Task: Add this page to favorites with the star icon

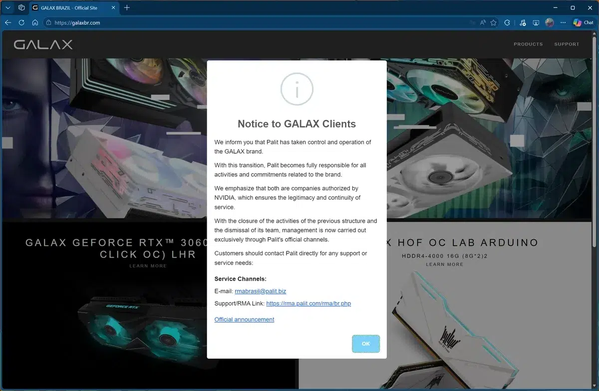Action: (x=493, y=22)
